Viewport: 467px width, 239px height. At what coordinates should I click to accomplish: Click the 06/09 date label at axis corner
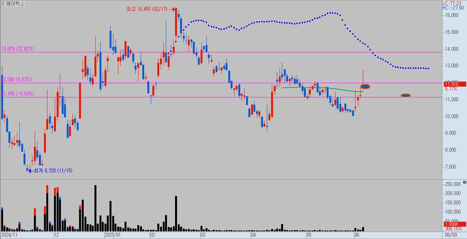tap(451, 234)
